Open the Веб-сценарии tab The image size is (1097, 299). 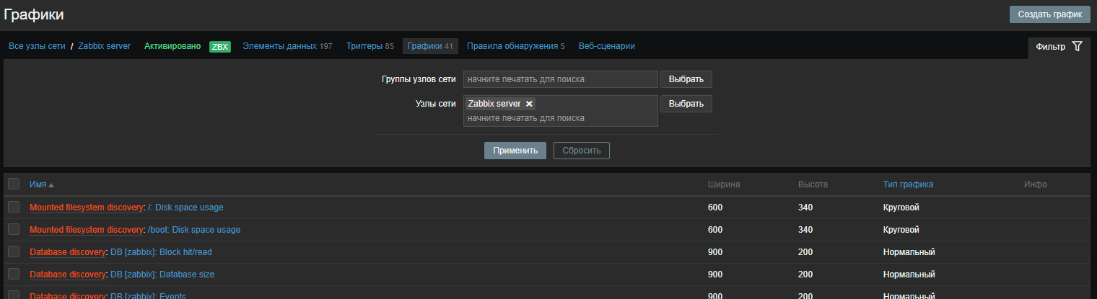click(x=606, y=46)
